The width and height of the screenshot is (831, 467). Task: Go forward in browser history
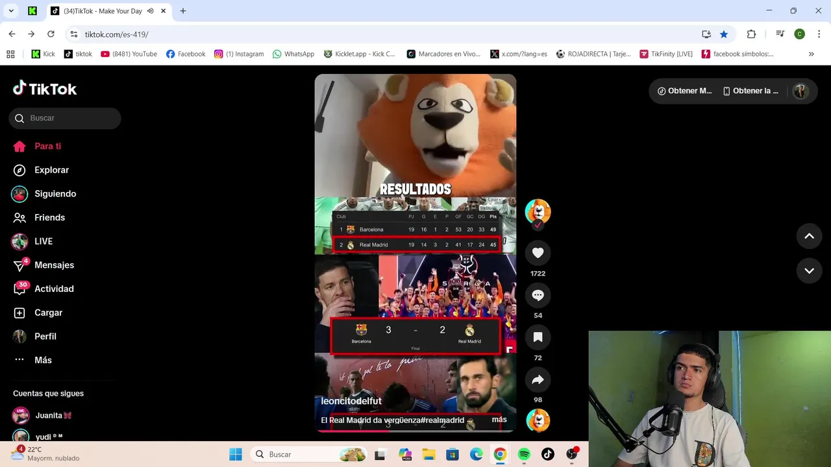point(31,34)
